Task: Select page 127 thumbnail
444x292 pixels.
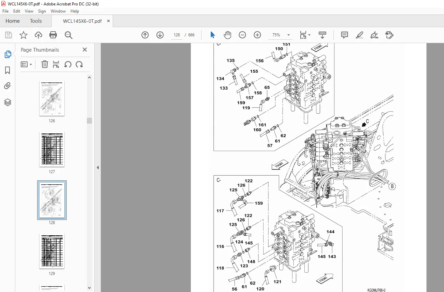Action: coord(52,149)
